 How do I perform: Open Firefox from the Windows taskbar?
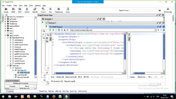click(54, 97)
